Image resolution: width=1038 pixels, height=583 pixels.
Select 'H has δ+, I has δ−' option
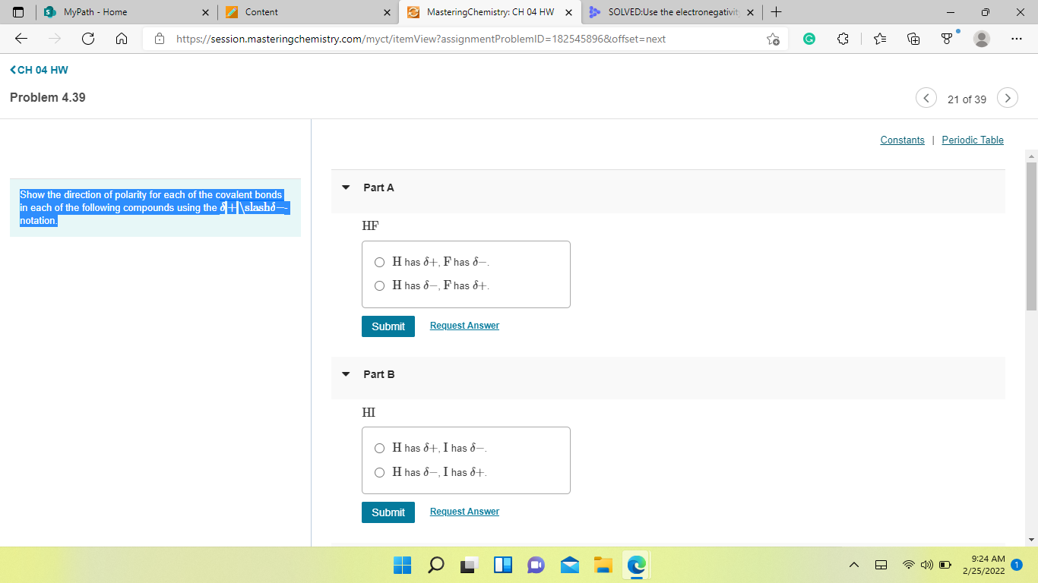pyautogui.click(x=379, y=448)
